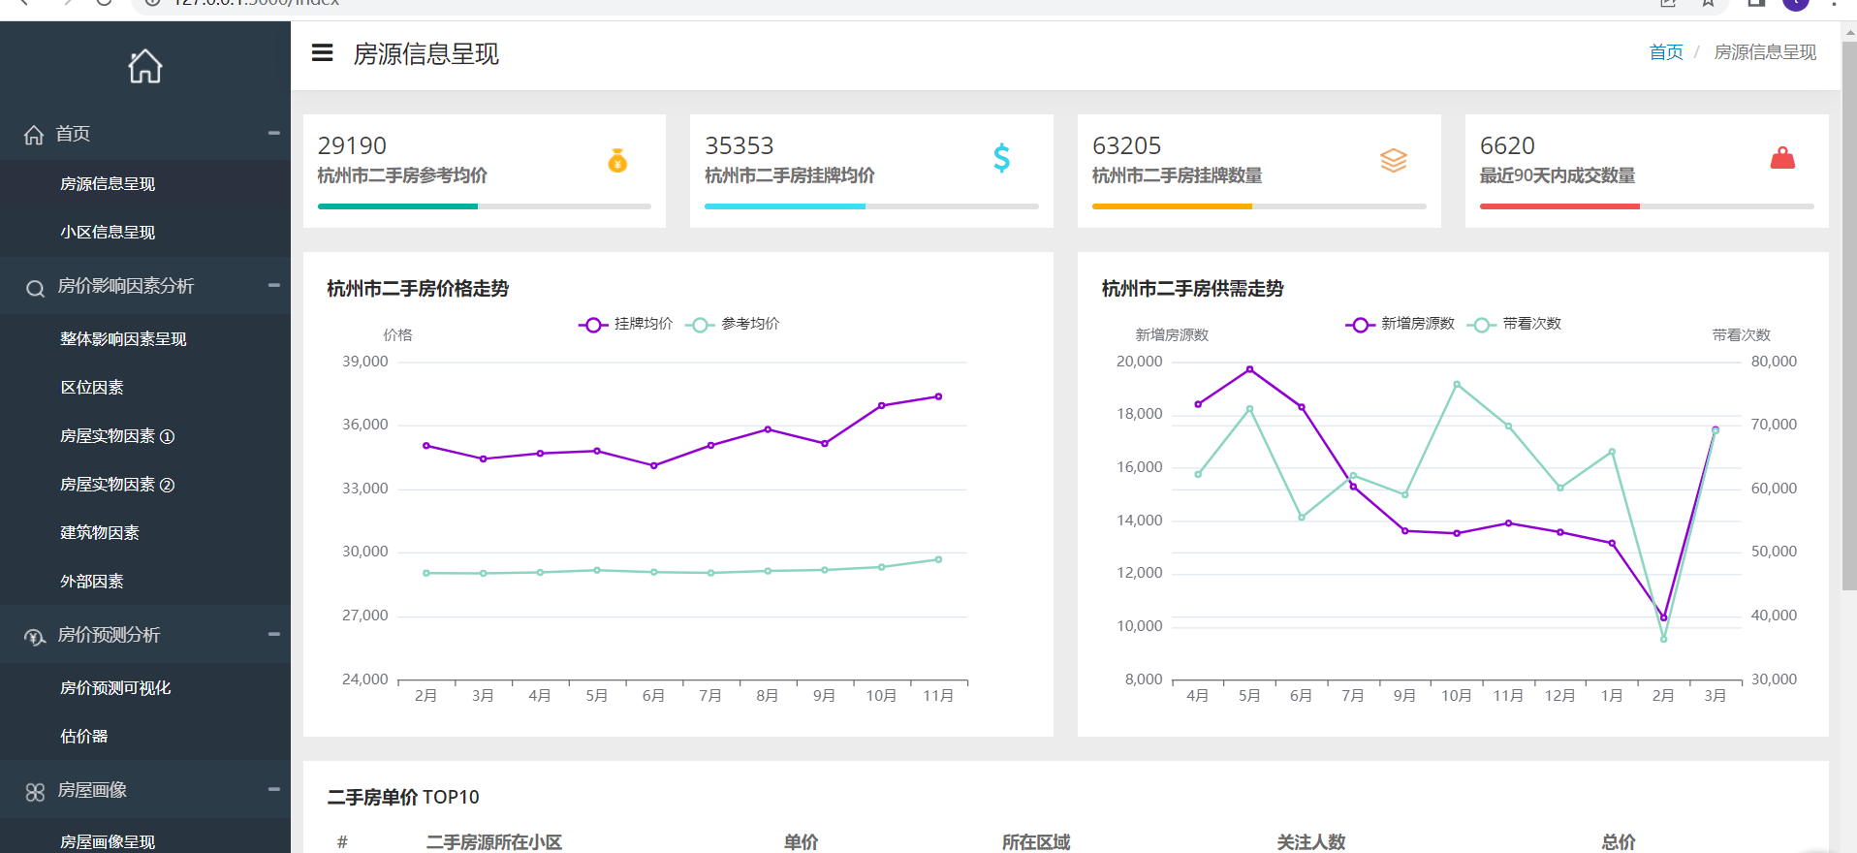Click the 35353 value text
This screenshot has width=1857, height=853.
[740, 145]
